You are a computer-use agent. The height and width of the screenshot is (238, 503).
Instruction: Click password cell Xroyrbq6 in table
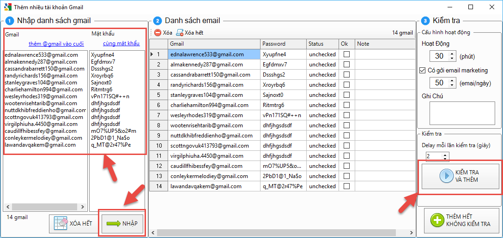pos(283,85)
